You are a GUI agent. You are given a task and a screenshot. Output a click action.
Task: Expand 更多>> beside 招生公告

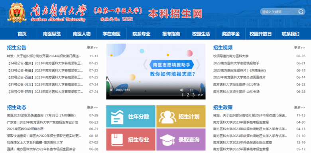coord(92,47)
